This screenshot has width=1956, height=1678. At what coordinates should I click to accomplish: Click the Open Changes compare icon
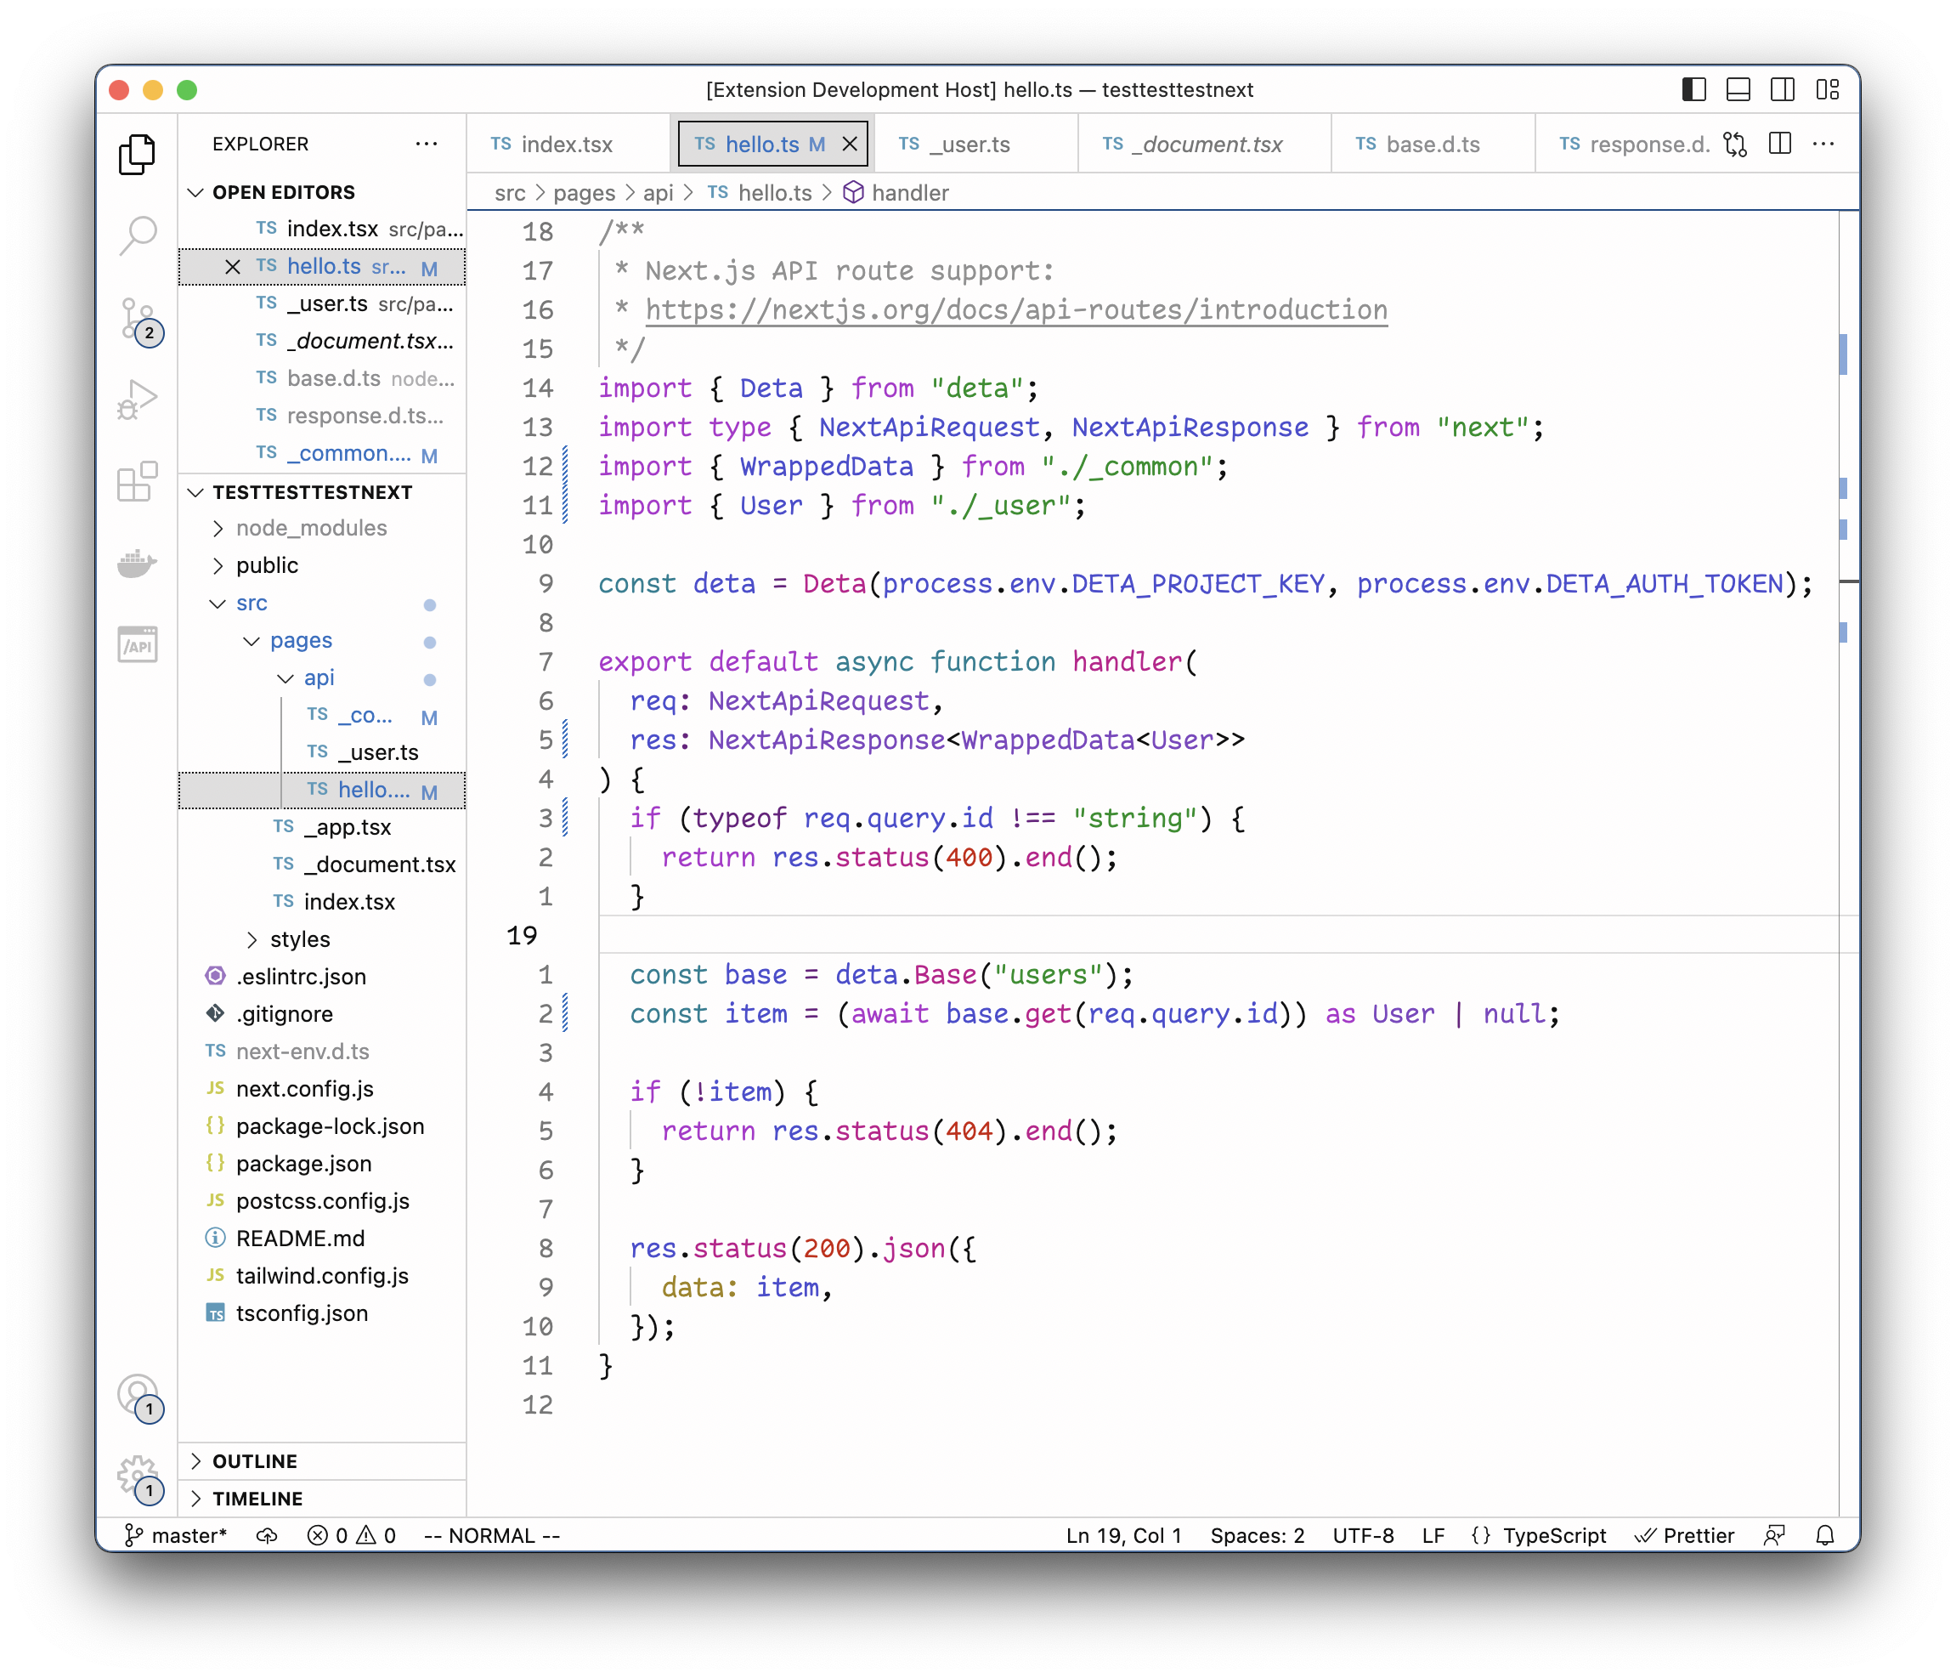coord(1735,144)
